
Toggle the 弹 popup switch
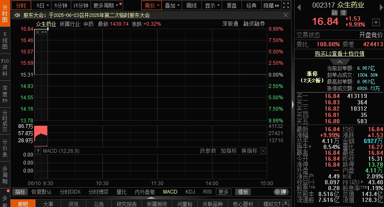point(281,192)
